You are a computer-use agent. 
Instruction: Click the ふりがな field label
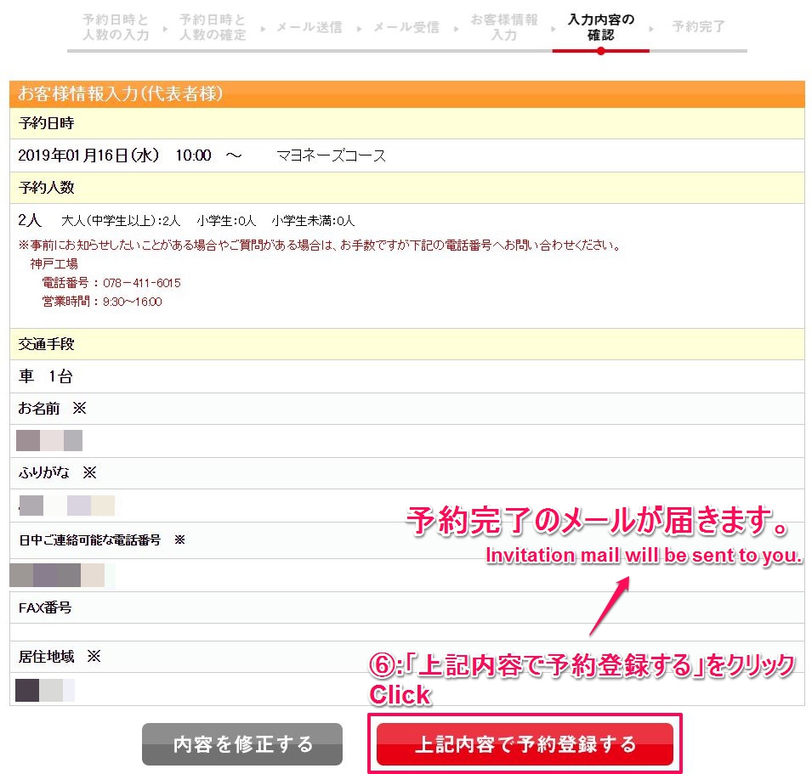point(44,473)
